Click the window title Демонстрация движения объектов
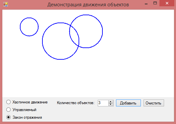 pos(88,5)
